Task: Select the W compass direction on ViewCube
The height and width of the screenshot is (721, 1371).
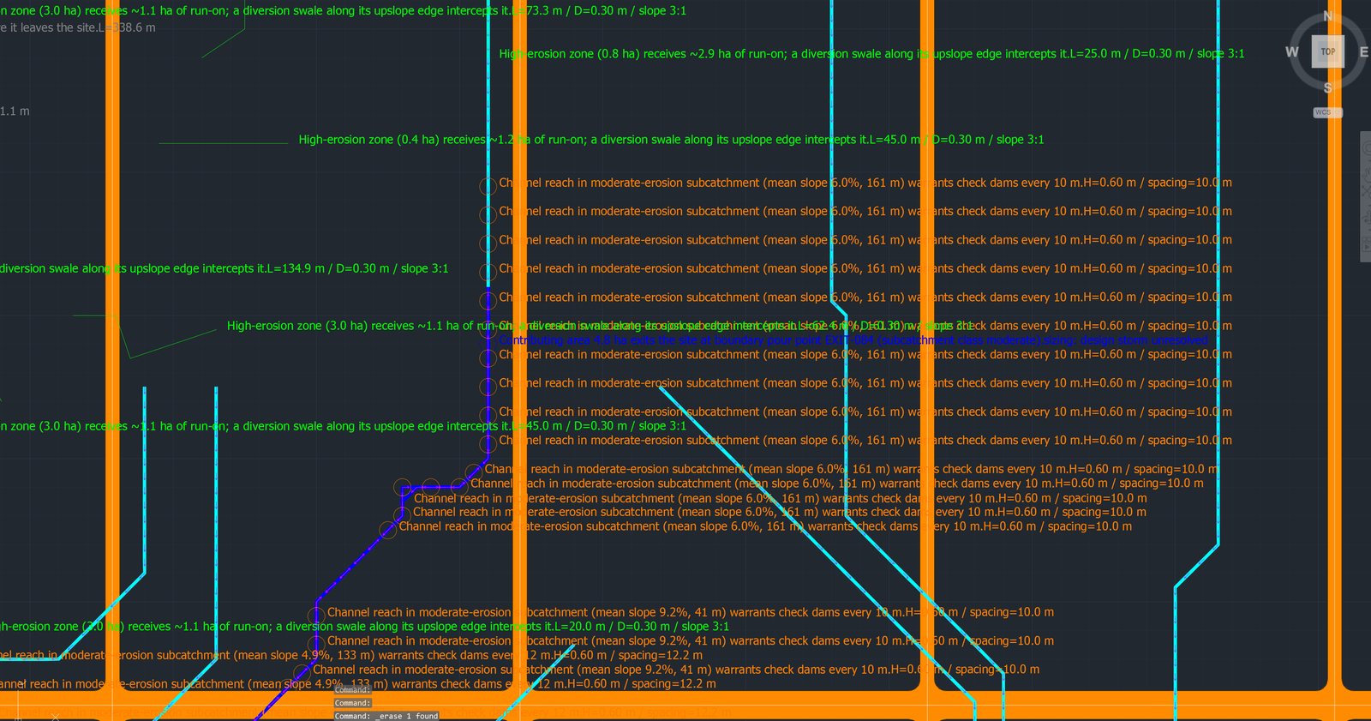Action: tap(1292, 52)
